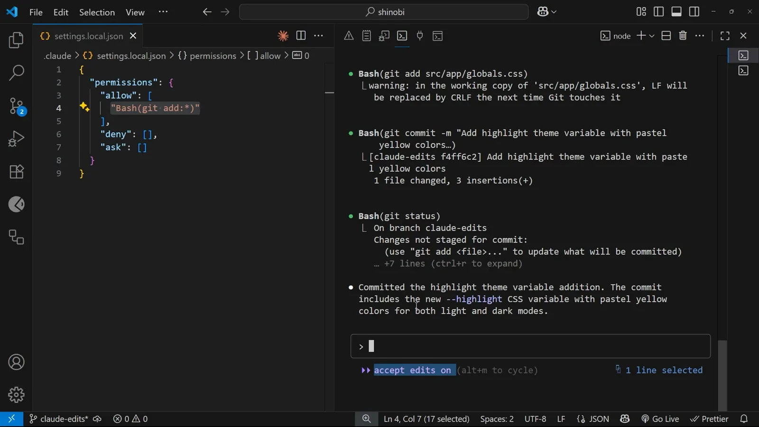Open the Explorer view in activity bar
Viewport: 759px width, 427px height.
pyautogui.click(x=16, y=40)
